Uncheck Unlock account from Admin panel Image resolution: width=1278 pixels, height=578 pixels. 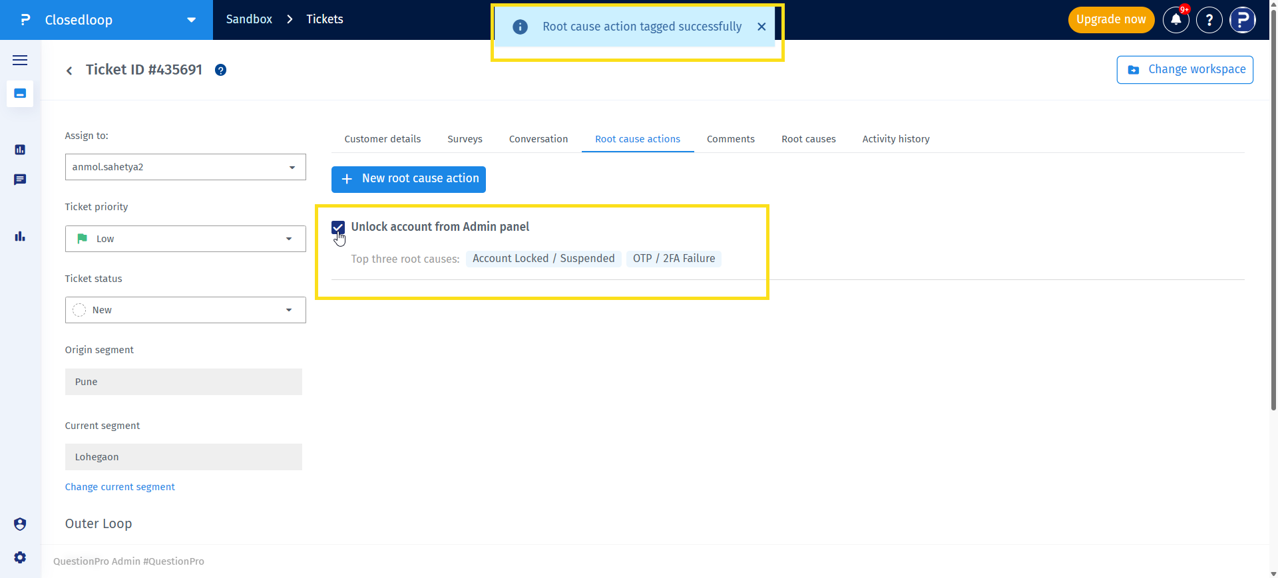[x=338, y=227]
